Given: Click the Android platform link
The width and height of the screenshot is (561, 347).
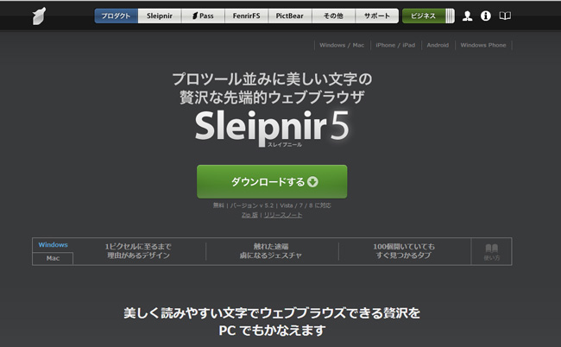Looking at the screenshot, I should click(x=438, y=45).
